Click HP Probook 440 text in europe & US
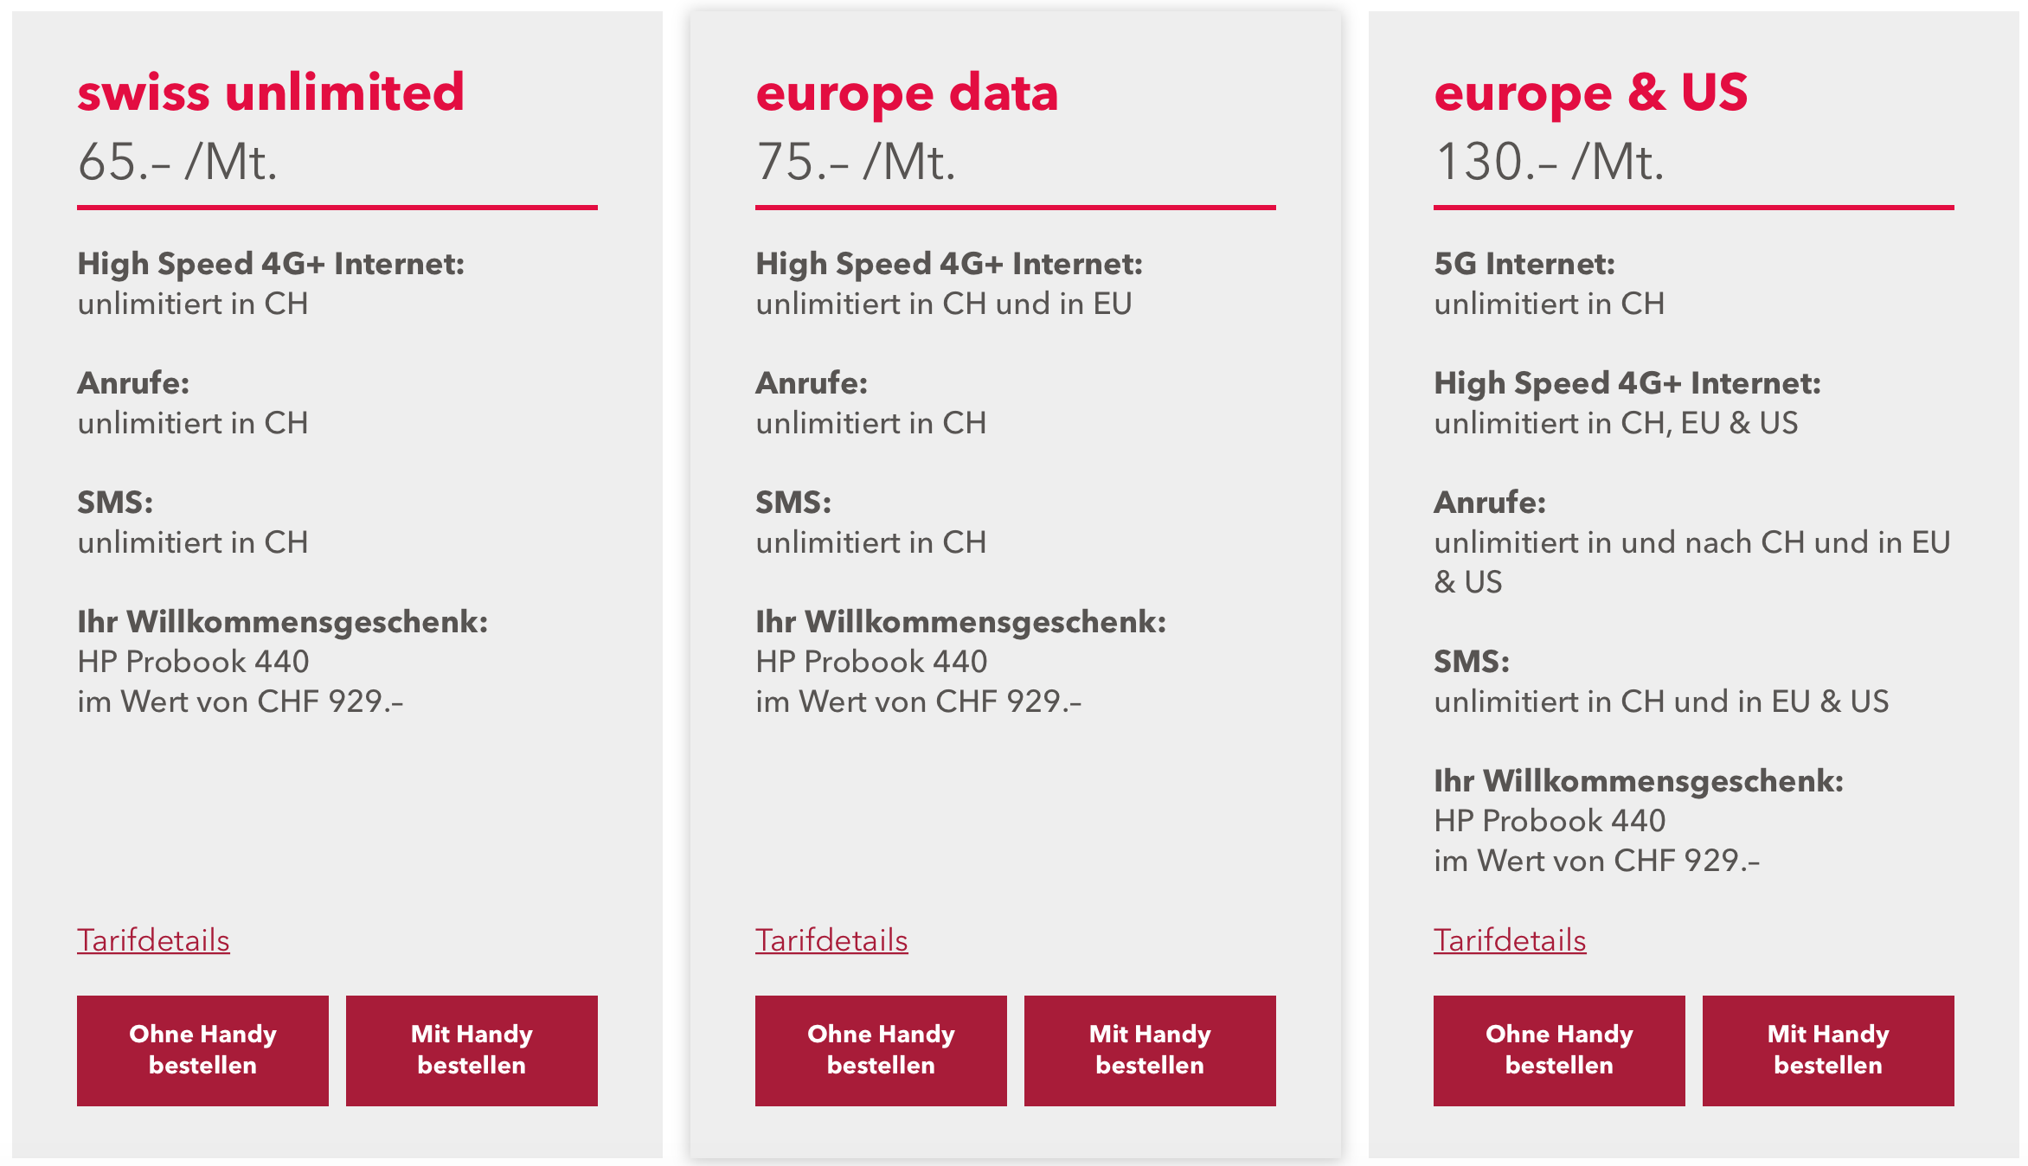This screenshot has height=1166, width=2028. [x=1550, y=820]
